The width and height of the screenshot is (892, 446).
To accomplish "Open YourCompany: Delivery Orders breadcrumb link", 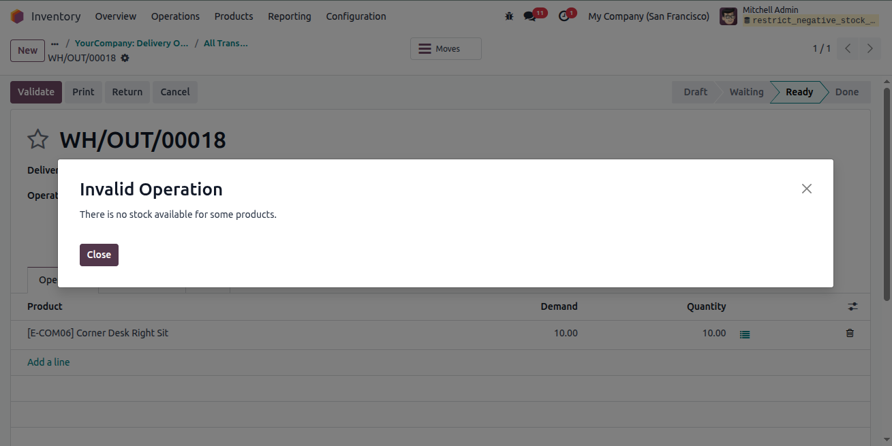I will pyautogui.click(x=132, y=44).
